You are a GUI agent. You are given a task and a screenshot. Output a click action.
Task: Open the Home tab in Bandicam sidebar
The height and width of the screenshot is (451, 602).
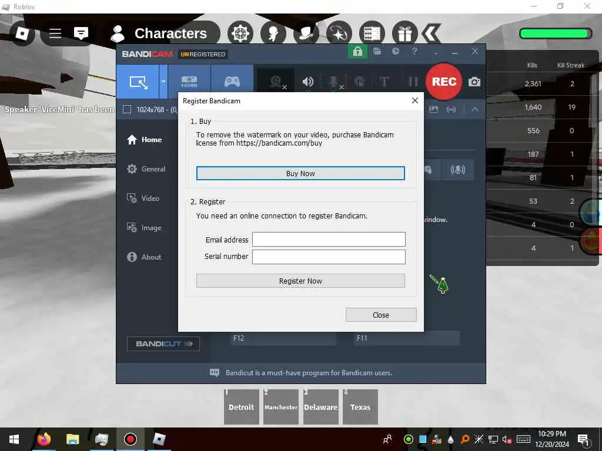coord(145,140)
